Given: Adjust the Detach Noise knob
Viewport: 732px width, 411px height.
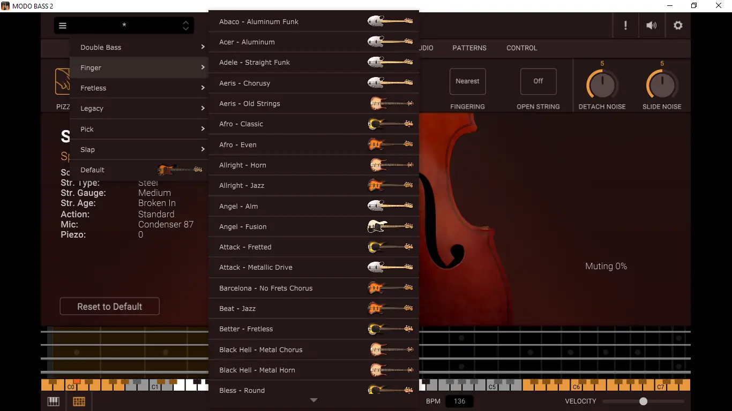Looking at the screenshot, I should (602, 85).
